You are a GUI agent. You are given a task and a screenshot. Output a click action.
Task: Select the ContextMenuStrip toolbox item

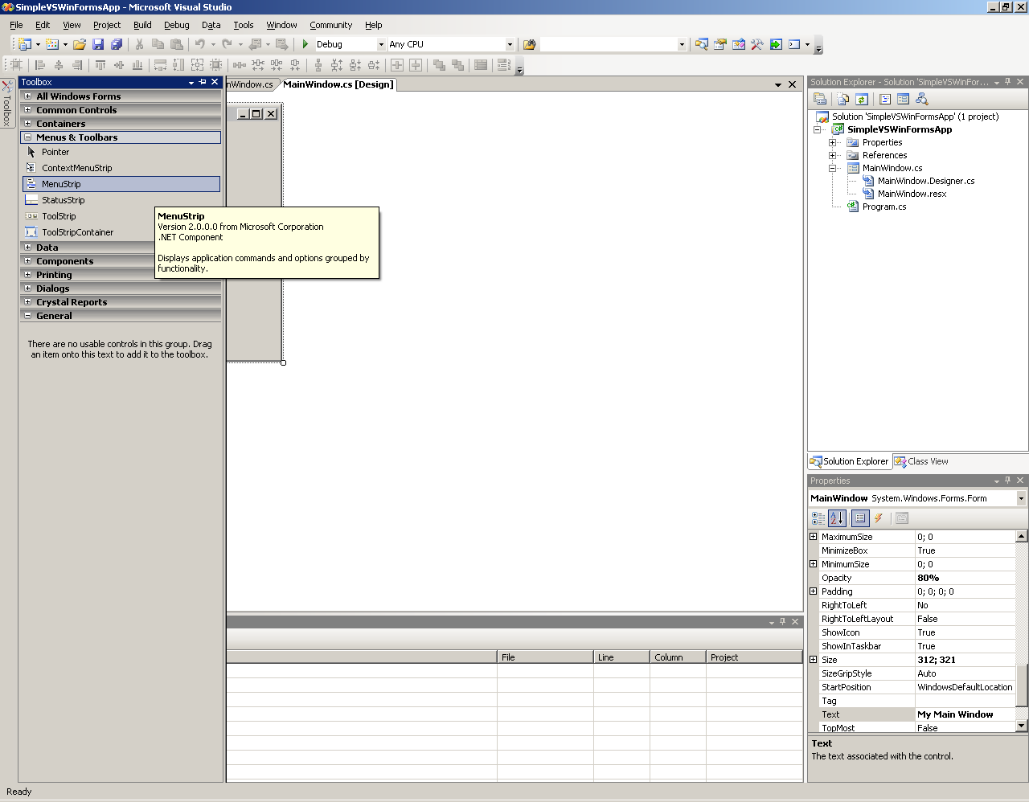pyautogui.click(x=121, y=168)
